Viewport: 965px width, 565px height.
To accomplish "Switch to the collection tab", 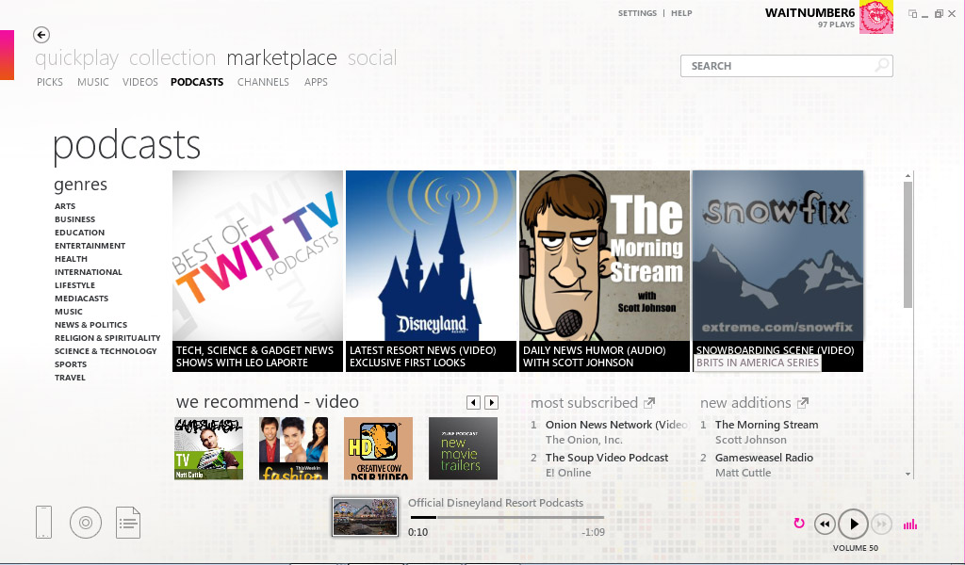I will coord(172,57).
